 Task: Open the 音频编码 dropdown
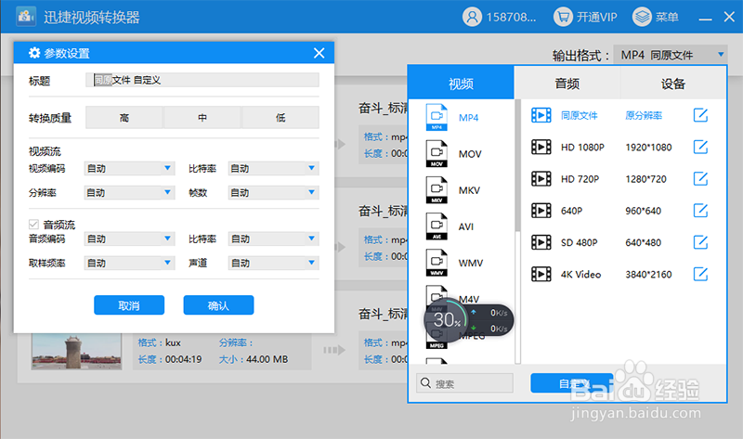(x=129, y=239)
